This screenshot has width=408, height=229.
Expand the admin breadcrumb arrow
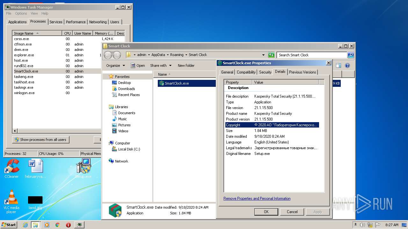click(x=149, y=55)
